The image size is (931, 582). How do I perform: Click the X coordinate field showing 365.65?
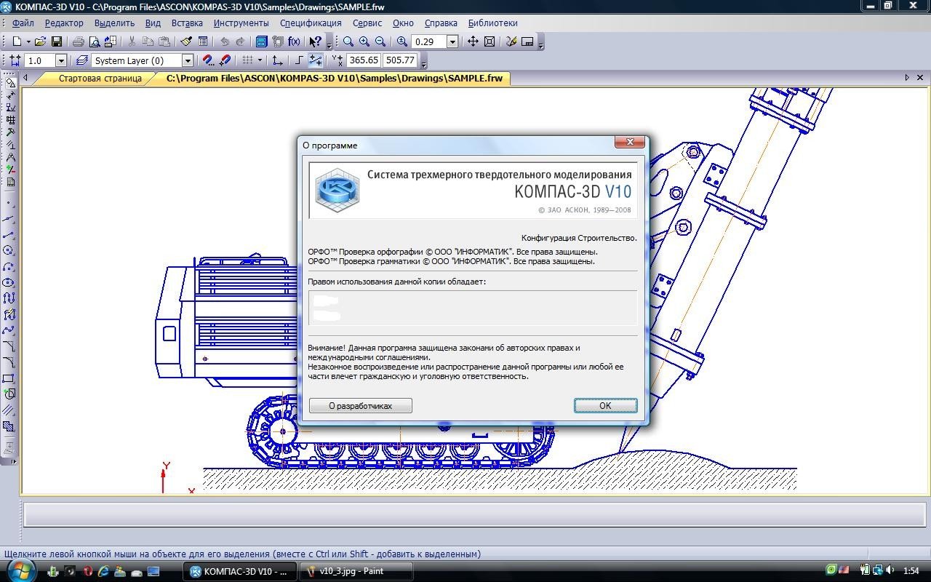[363, 61]
